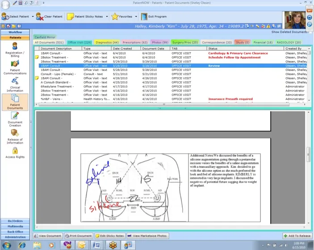Click the Clear Patient icon

(x=40, y=17)
